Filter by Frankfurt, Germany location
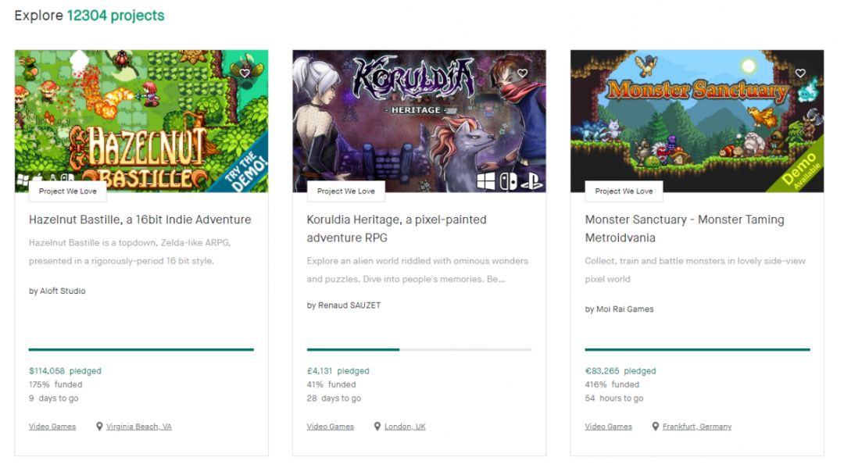The image size is (844, 468). 697,427
